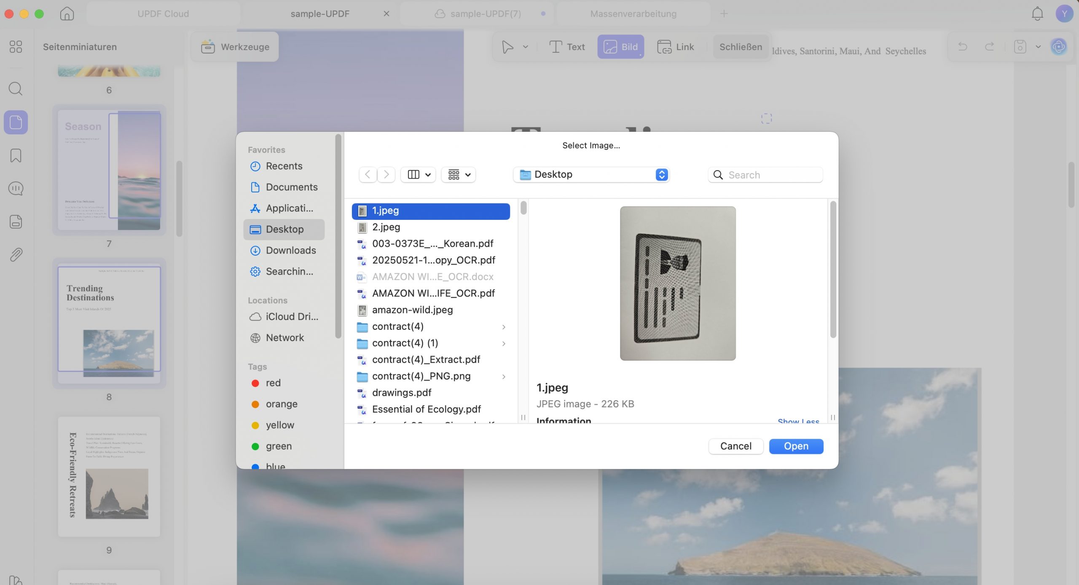1079x585 pixels.
Task: Expand the contract(4) folder chevron
Action: point(504,327)
